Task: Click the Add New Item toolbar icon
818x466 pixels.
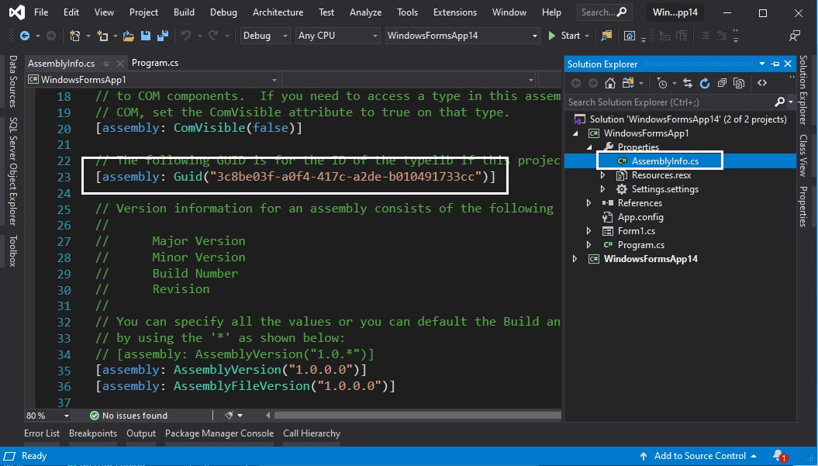Action: 103,36
